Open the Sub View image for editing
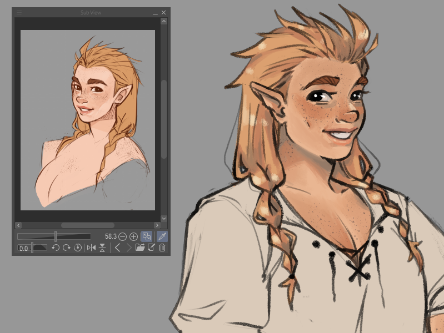 point(151,248)
